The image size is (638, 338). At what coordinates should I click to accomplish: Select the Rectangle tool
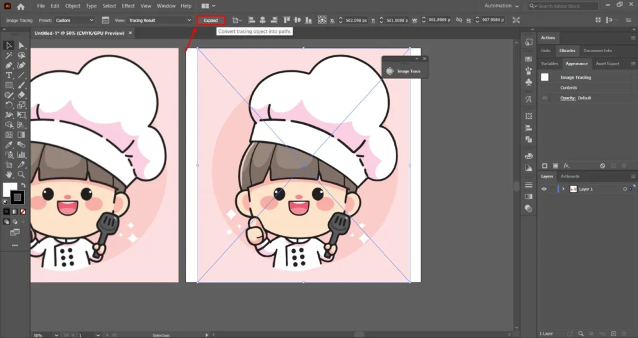click(9, 85)
